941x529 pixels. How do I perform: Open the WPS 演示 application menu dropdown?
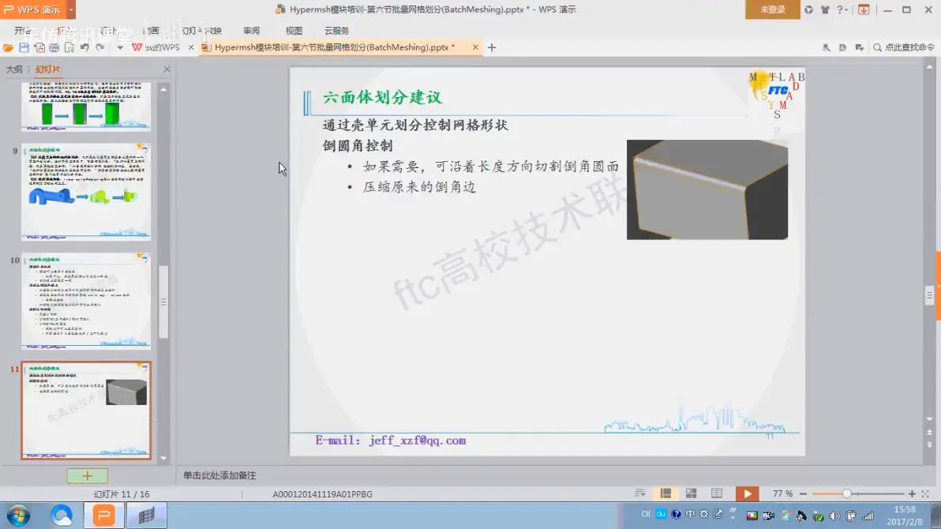[71, 9]
